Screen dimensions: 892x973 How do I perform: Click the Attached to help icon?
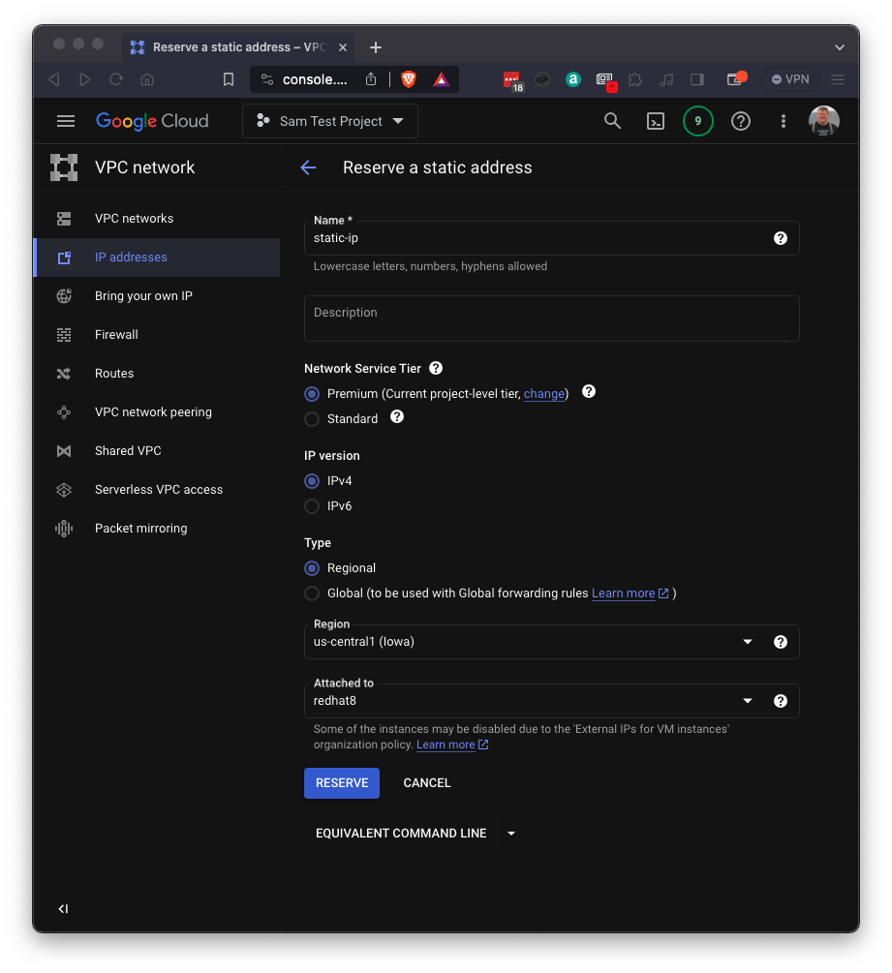[781, 701]
